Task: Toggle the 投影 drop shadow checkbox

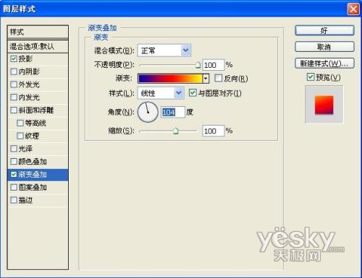Action: click(x=14, y=59)
